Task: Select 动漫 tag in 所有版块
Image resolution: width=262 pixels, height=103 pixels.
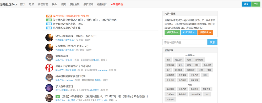Action: point(189,60)
